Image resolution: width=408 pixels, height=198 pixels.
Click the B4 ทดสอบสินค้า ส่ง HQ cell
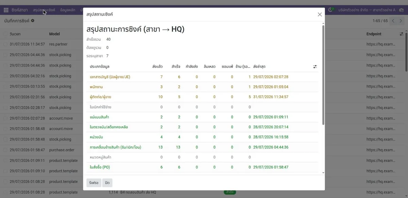(138, 192)
